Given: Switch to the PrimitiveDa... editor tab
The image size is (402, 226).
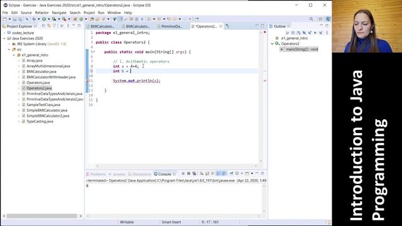Looking at the screenshot, I should 171,26.
